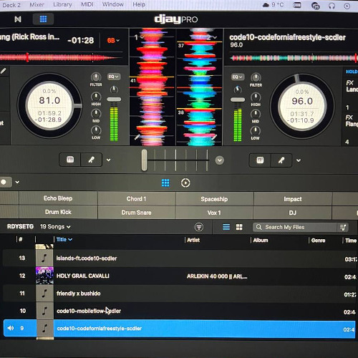Open the key 6B dropdown on deck 1

pyautogui.click(x=113, y=40)
